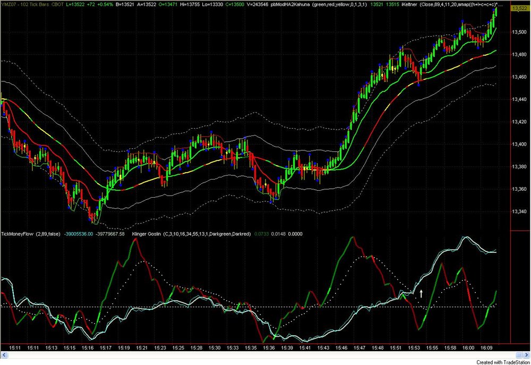The height and width of the screenshot is (365, 531).
Task: Select the TickMoneyFlow (2,89,false) indicator label
Action: [x=31, y=234]
